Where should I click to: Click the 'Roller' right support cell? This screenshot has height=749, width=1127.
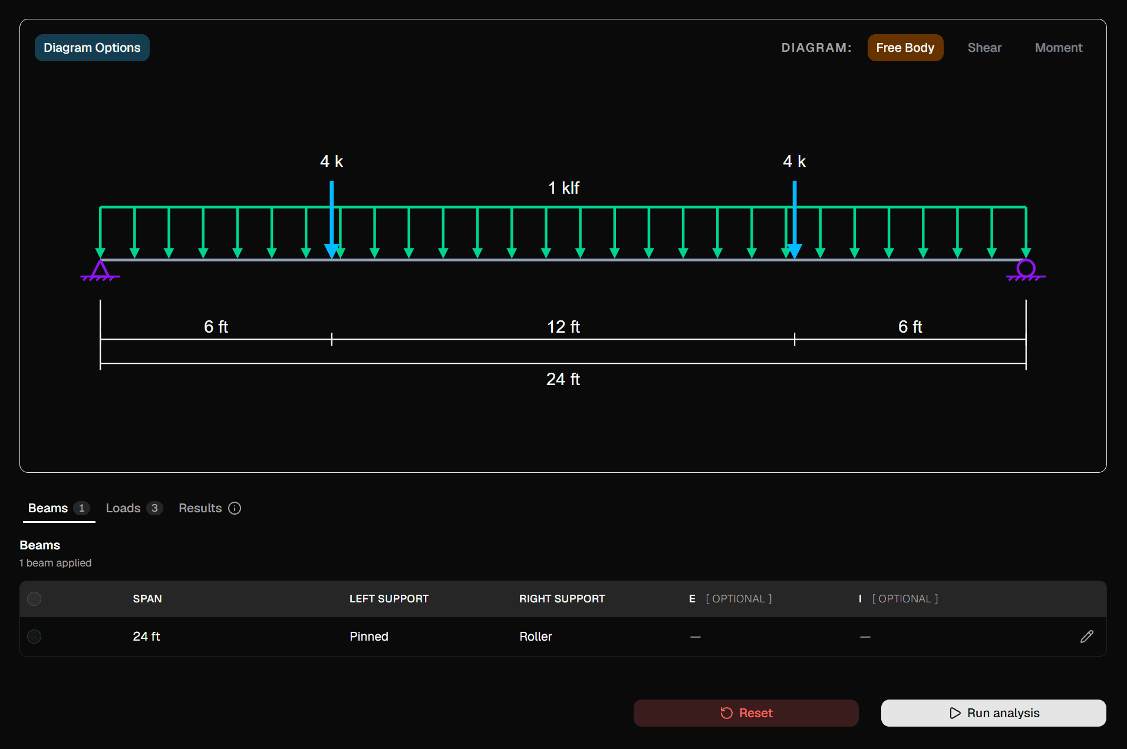536,637
